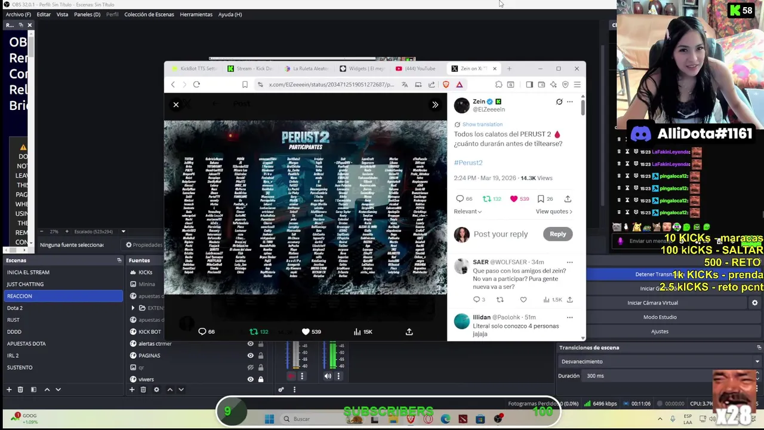Open Brave Shields lion icon
764x430 pixels.
click(446, 85)
